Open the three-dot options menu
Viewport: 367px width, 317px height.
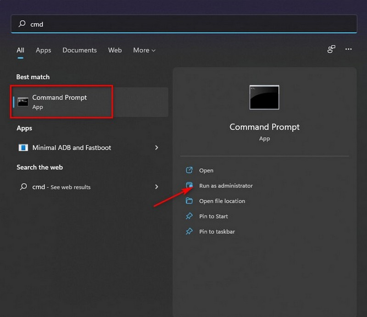pyautogui.click(x=349, y=49)
